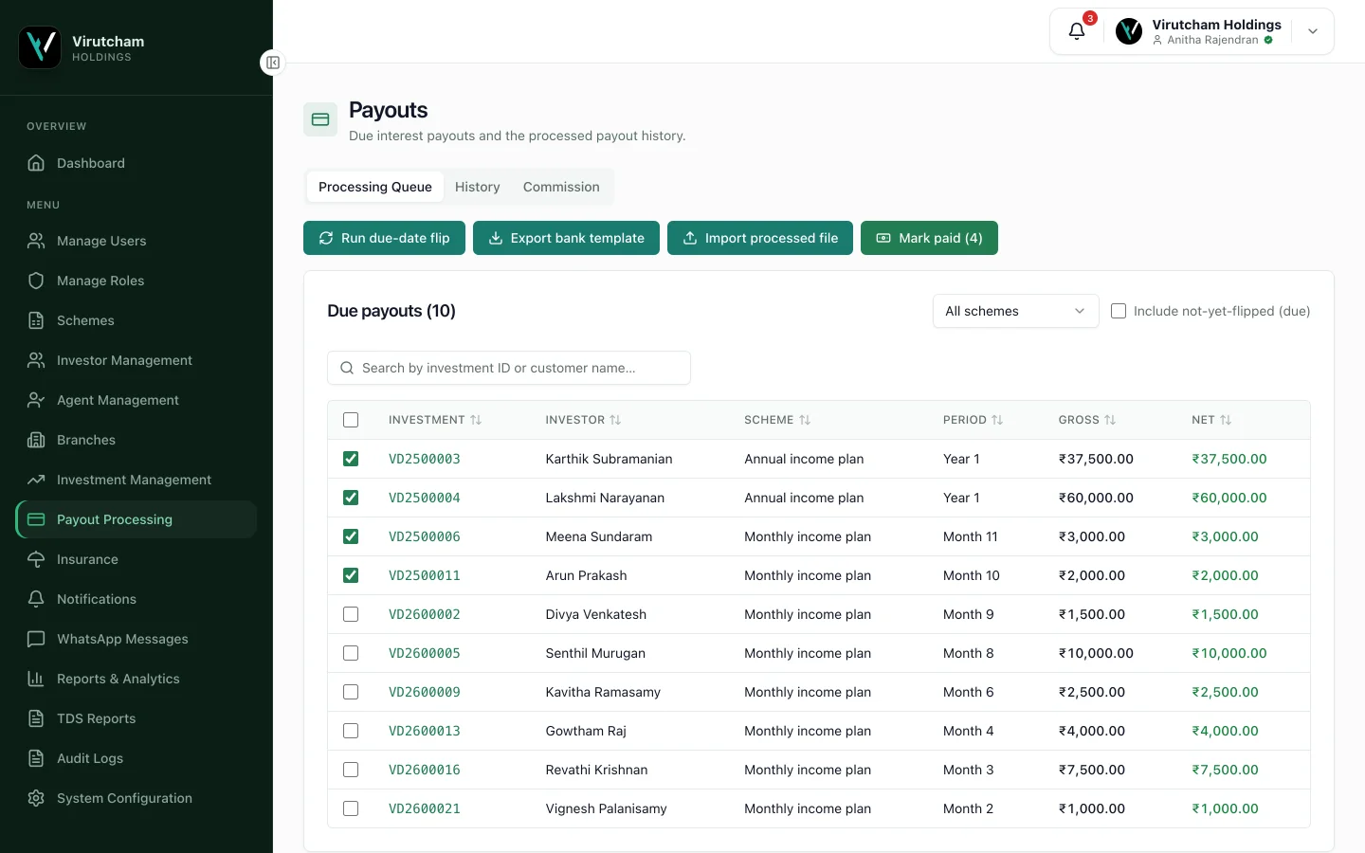Image resolution: width=1365 pixels, height=853 pixels.
Task: Click the Agent Management user-check icon
Action: [x=36, y=400]
